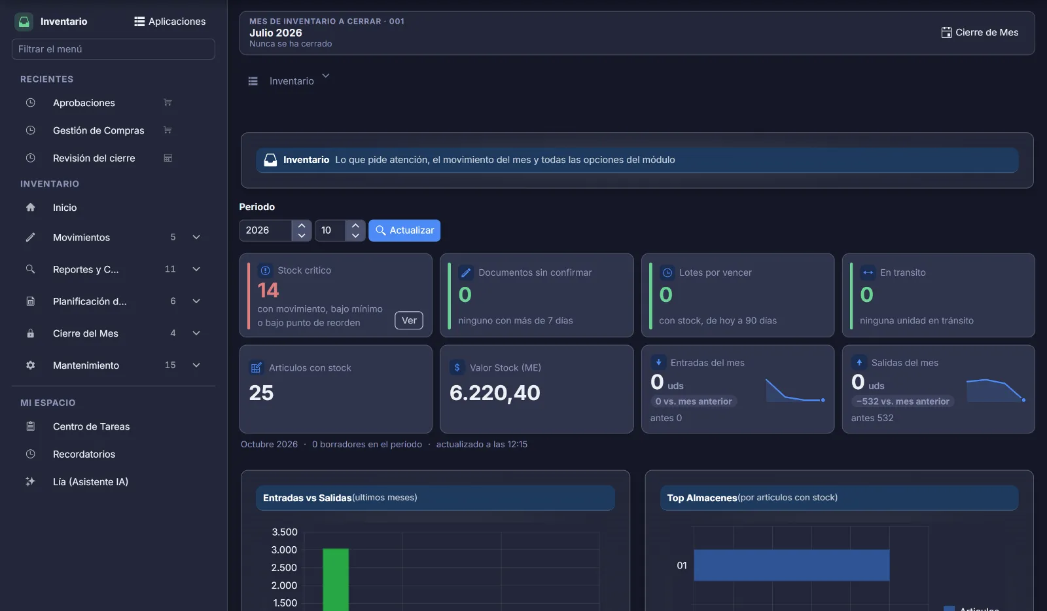Click the sparkle icon for Lía (Asistente IA)
This screenshot has height=611, width=1047.
(x=30, y=481)
